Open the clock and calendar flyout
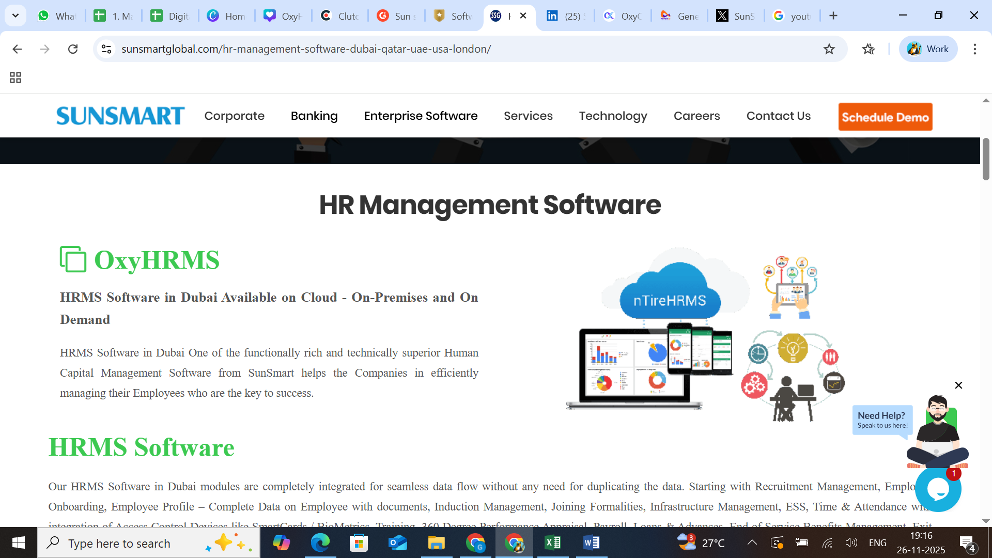 click(x=921, y=542)
